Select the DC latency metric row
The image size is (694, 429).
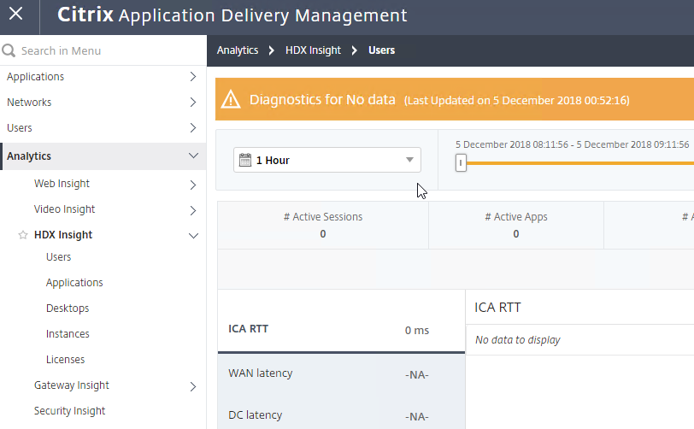(x=341, y=415)
